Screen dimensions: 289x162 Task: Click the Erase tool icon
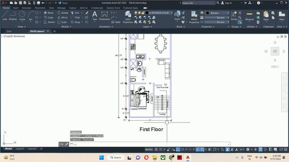tap(87, 13)
